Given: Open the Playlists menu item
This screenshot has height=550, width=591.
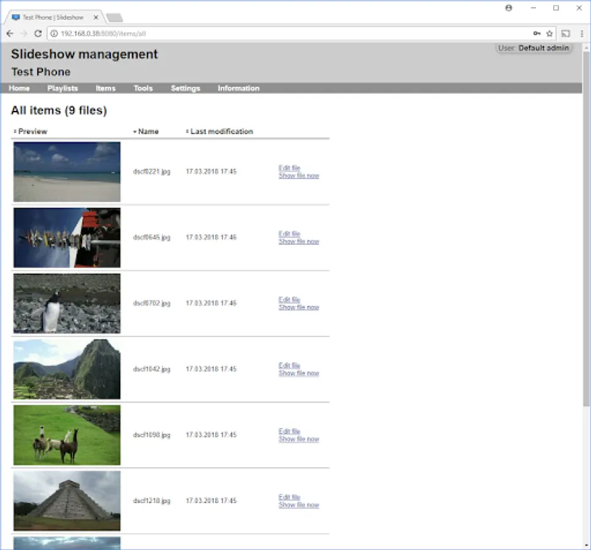Looking at the screenshot, I should (62, 88).
